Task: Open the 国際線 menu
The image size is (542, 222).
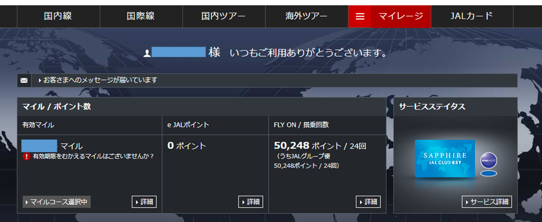Action: 141,16
